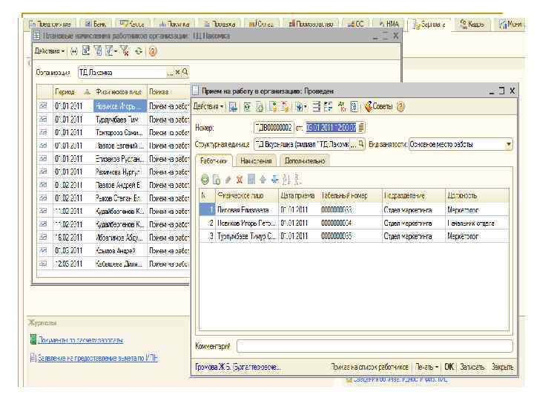Click the edit row pencil icon in Работники toolbar
534x401 pixels.
click(x=228, y=179)
